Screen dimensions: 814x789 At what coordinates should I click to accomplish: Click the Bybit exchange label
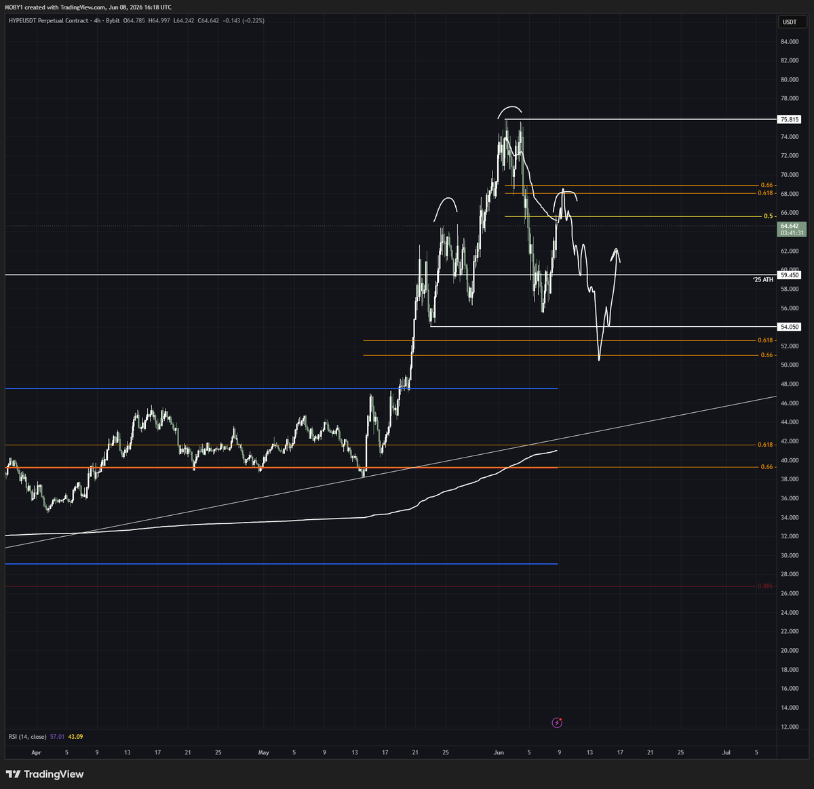(x=113, y=21)
